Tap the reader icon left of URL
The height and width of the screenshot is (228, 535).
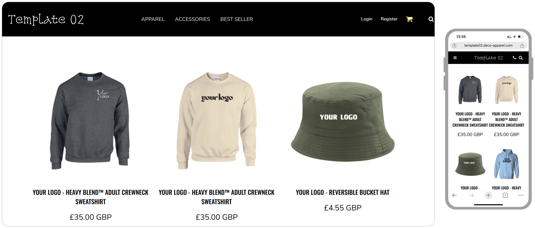(x=455, y=46)
